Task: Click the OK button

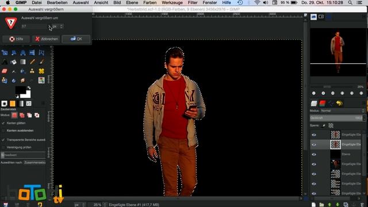Action: [76, 39]
